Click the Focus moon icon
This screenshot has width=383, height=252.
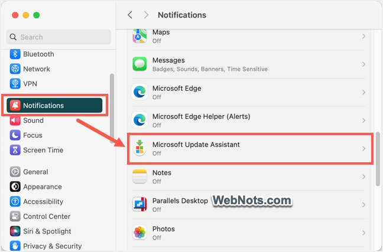pos(15,135)
